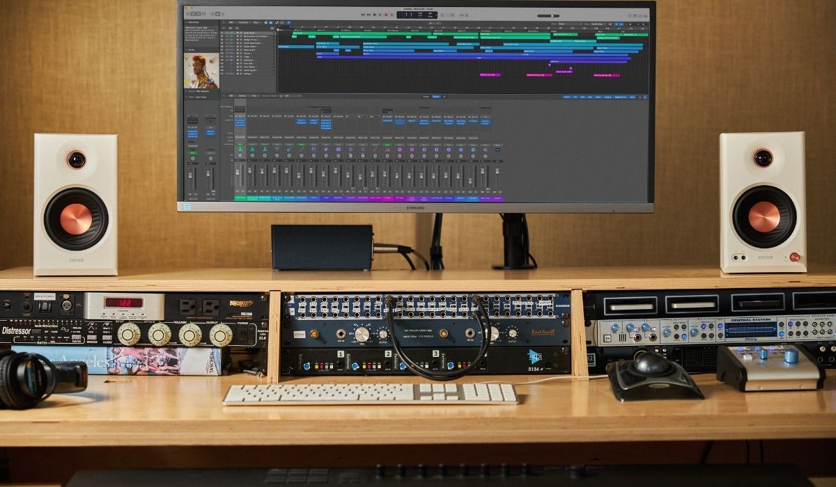Click the Quick Help icon in the control bar
This screenshot has width=836, height=487.
(x=199, y=14)
